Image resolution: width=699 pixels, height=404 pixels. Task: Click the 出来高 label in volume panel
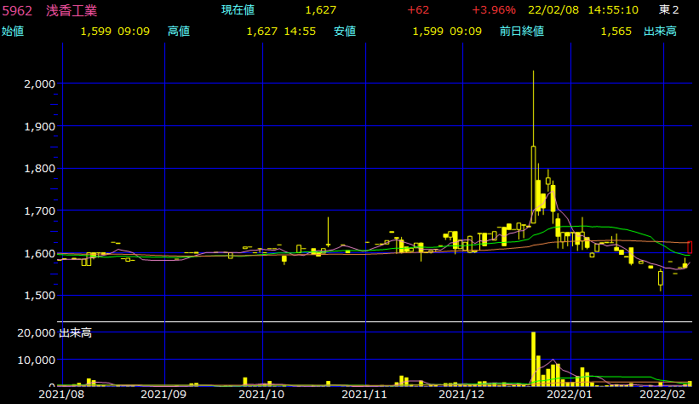tap(75, 332)
